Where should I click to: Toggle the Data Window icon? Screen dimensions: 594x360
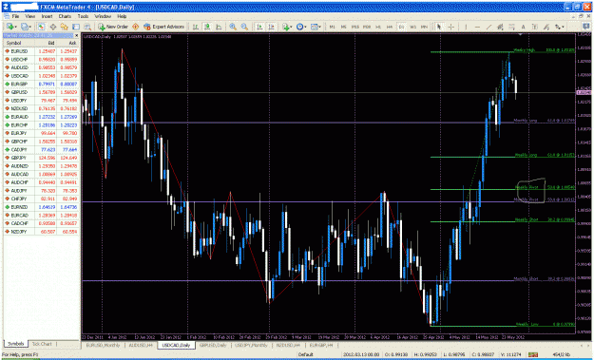click(x=53, y=27)
